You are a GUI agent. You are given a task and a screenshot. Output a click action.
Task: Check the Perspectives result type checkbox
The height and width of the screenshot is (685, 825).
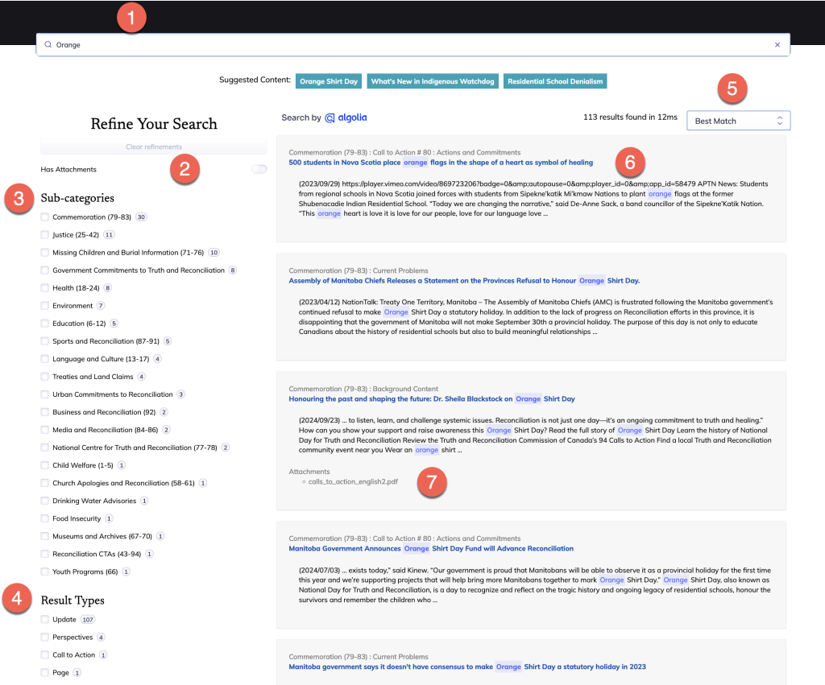(x=45, y=638)
